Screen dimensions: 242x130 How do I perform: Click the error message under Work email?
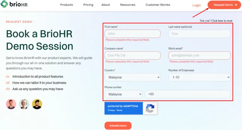[191, 61]
